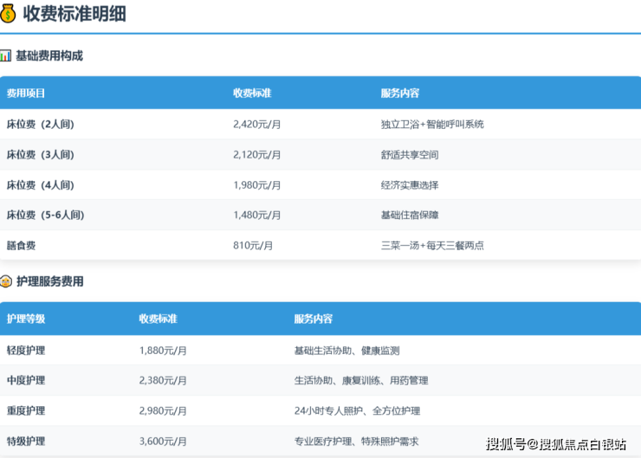641x458 pixels.
Task: Select the 轻度护理 row label
Action: click(x=26, y=351)
